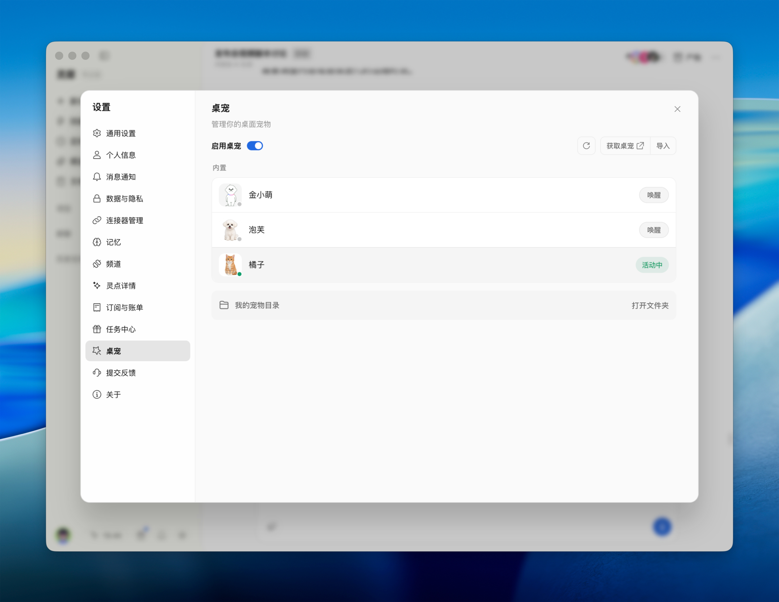The height and width of the screenshot is (602, 779).
Task: Click the folder icon beside 我的宠物目录
Action: 224,305
